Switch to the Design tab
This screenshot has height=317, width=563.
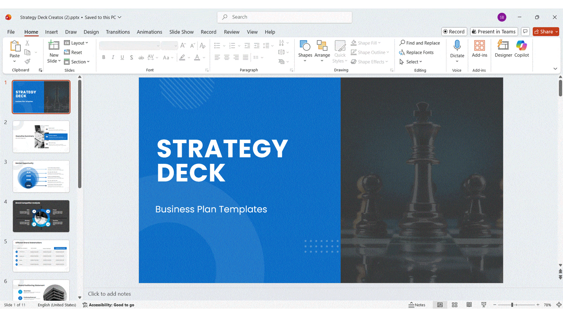(x=91, y=32)
